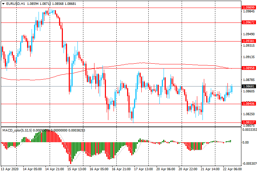Click the 20 Apr 22:00 time axis label
Viewport: 257px width, 173px height.
pyautogui.click(x=188, y=169)
